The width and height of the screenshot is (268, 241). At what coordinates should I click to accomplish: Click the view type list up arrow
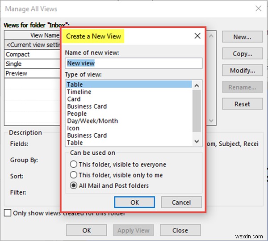click(x=197, y=85)
